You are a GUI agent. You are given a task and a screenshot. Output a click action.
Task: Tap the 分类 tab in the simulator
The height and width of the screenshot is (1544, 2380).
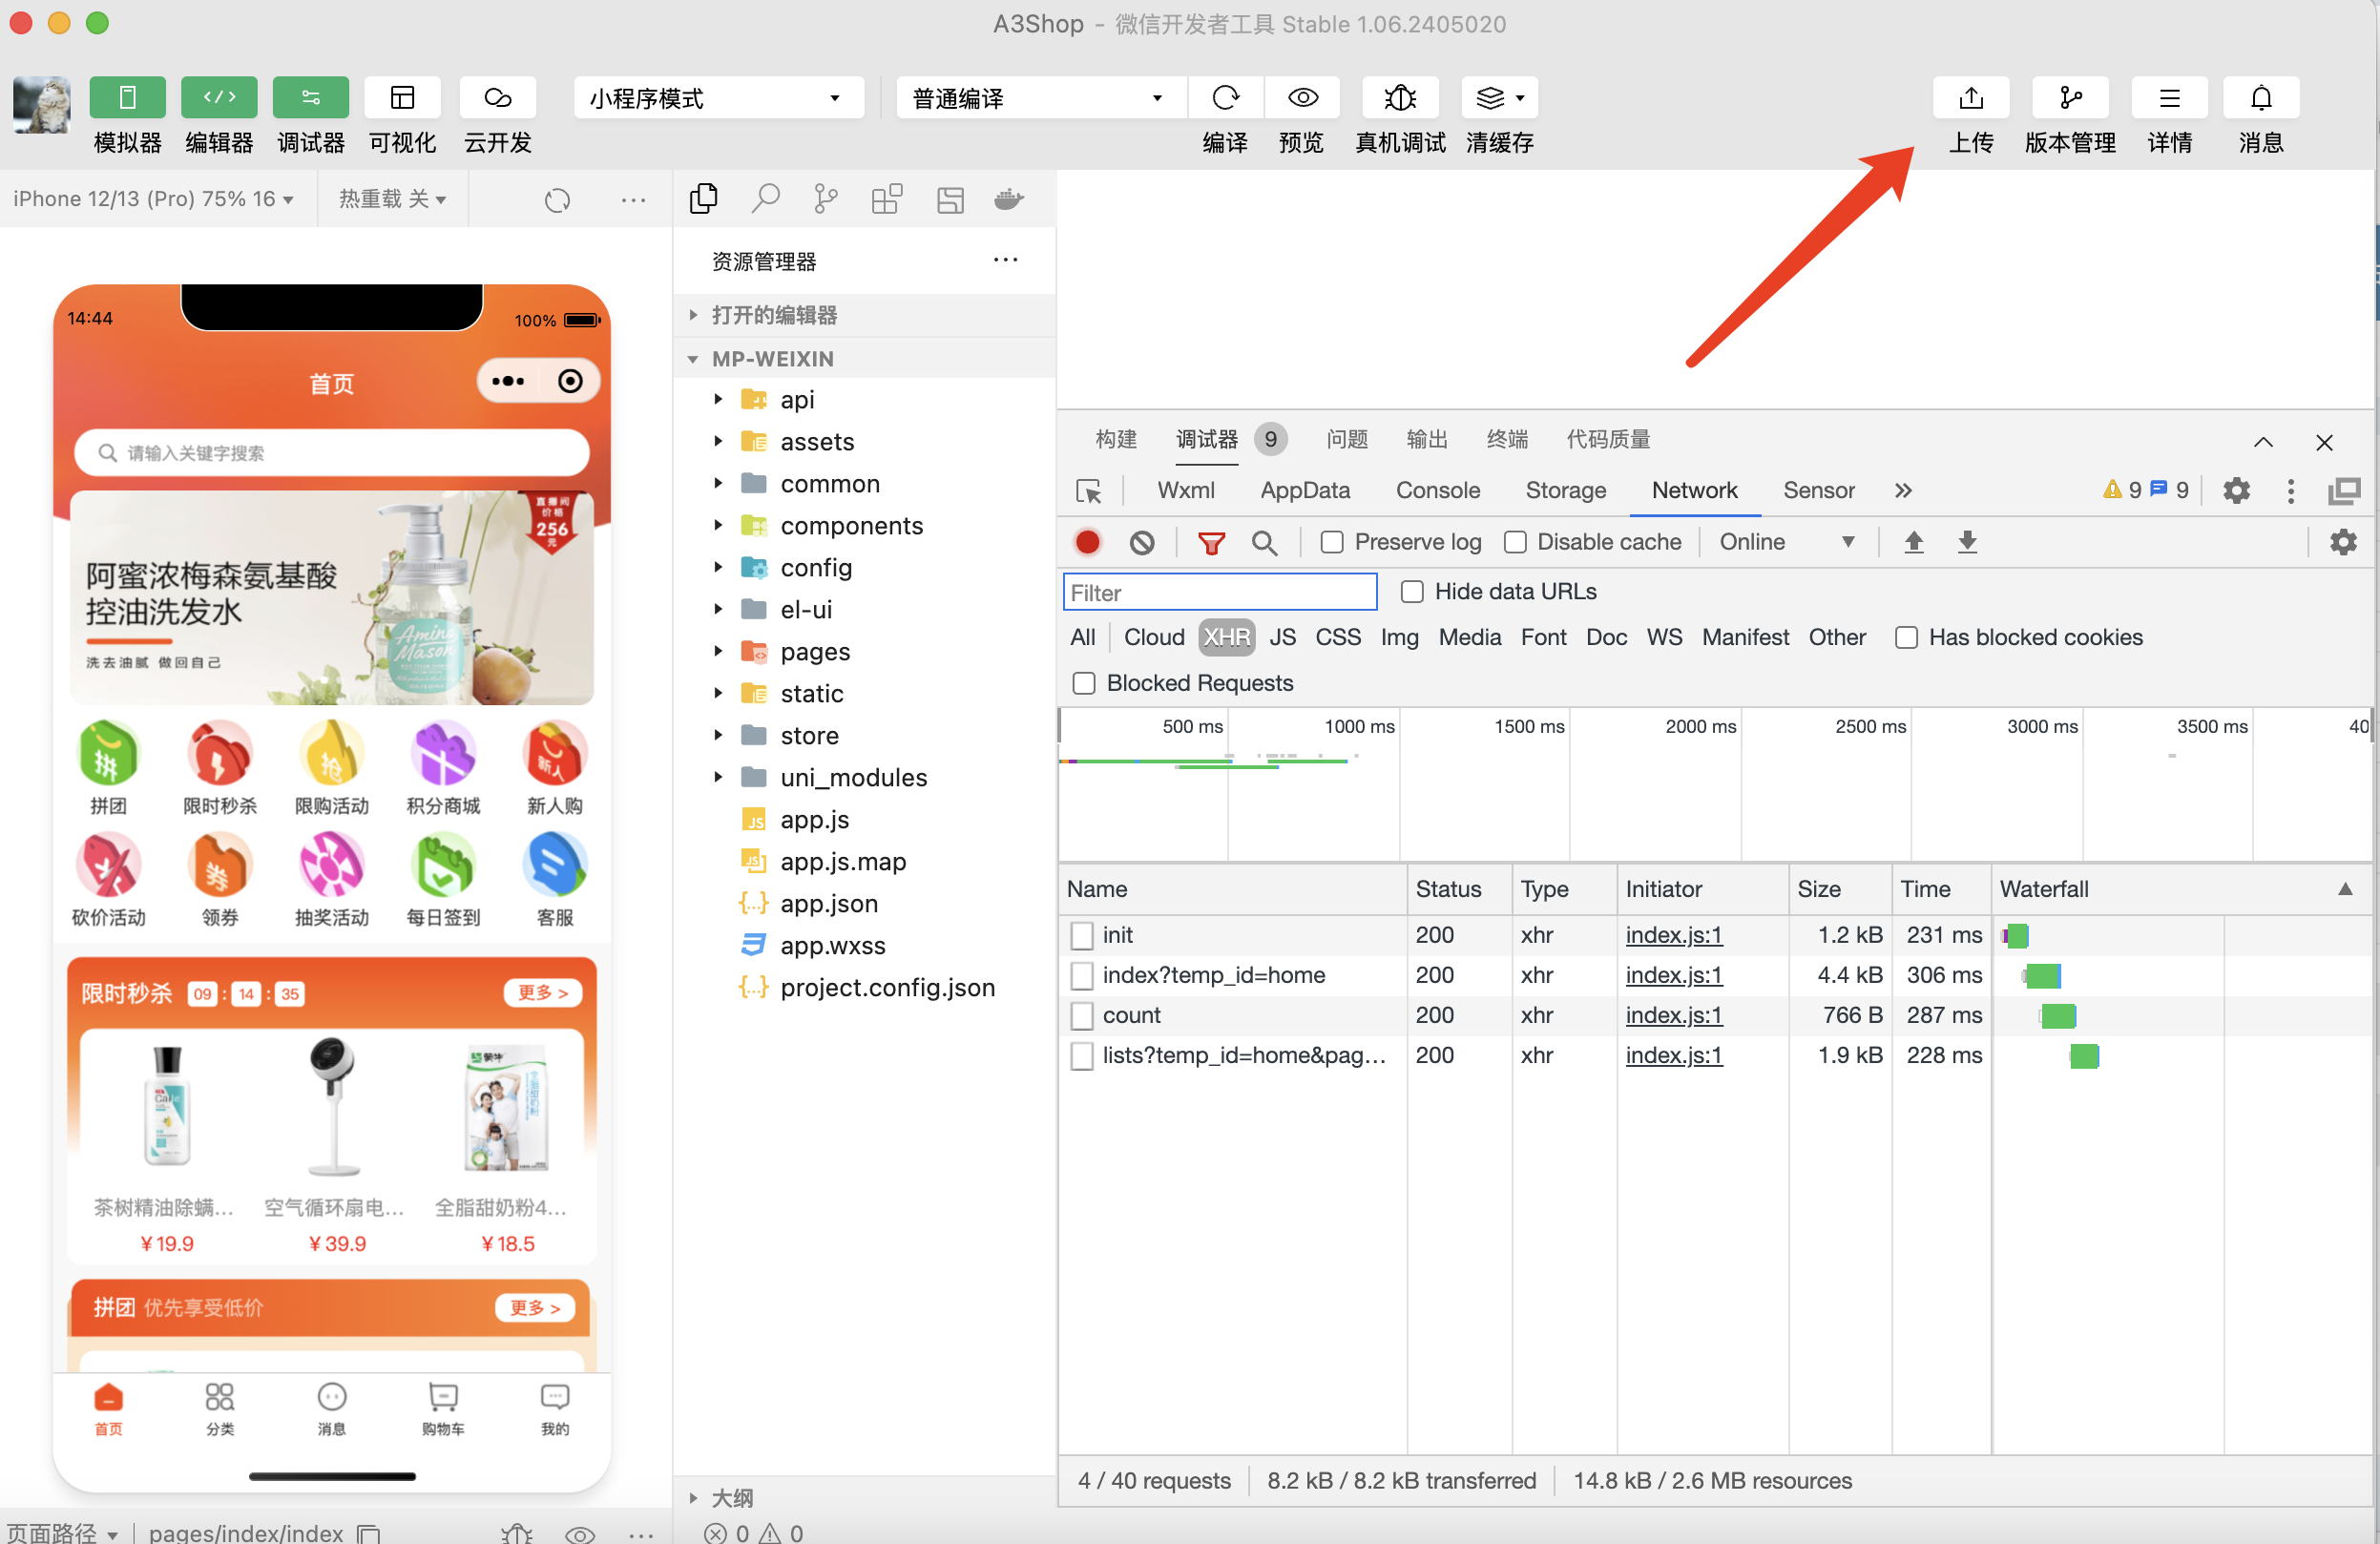pos(220,1409)
